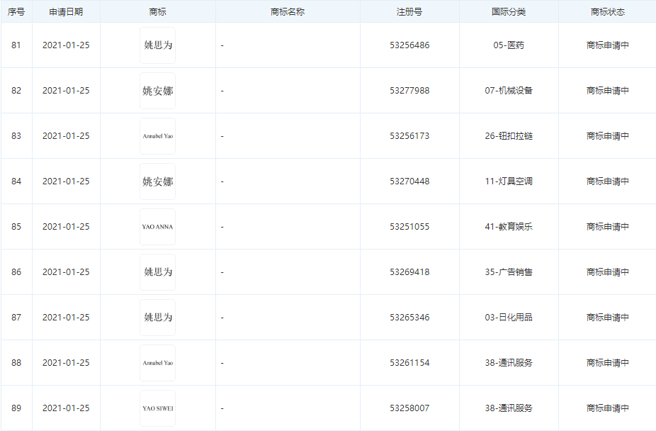Image resolution: width=656 pixels, height=431 pixels.
Task: Click 38-通讯服务 in row 88
Action: 509,363
